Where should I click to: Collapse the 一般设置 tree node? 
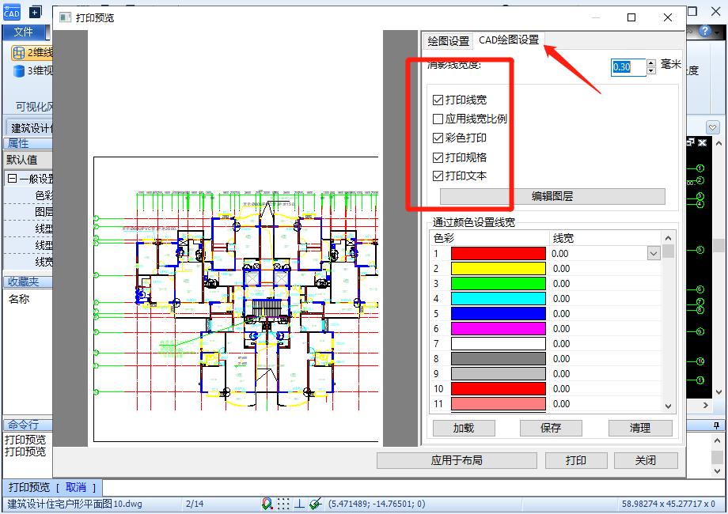12,179
